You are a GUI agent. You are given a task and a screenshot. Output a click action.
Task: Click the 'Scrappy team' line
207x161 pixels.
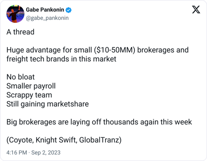29,95
